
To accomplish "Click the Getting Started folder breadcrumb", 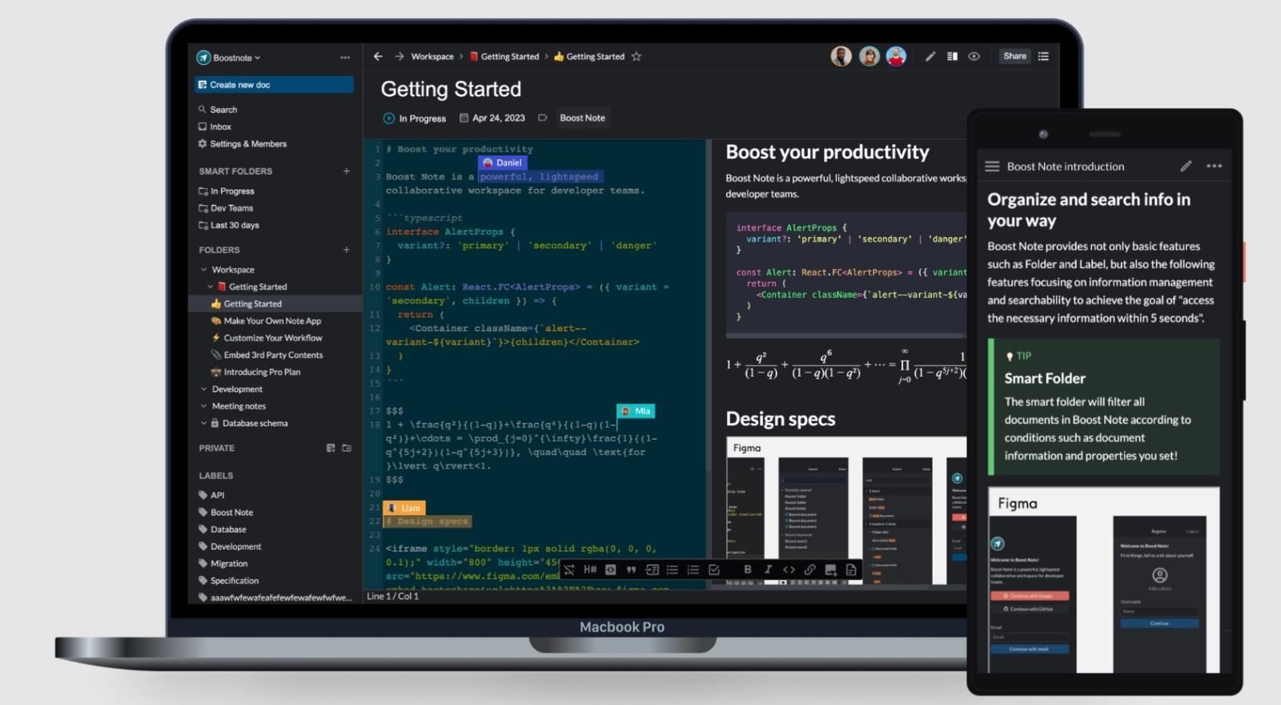I will [504, 57].
